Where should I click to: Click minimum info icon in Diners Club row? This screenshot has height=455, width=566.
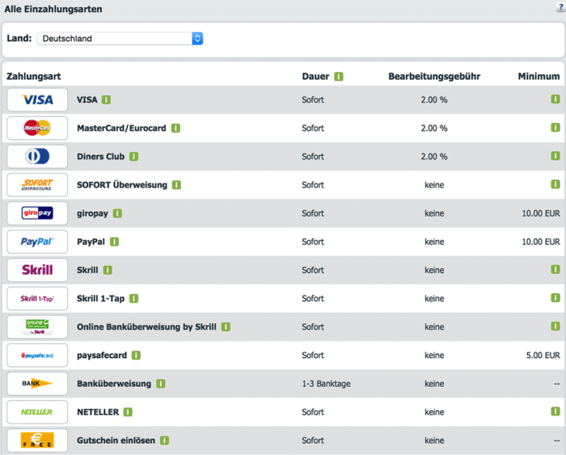click(555, 156)
